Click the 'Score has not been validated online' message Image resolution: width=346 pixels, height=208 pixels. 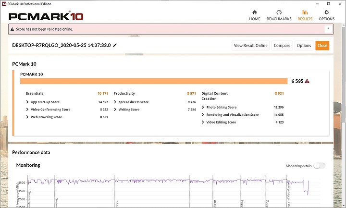click(x=44, y=29)
